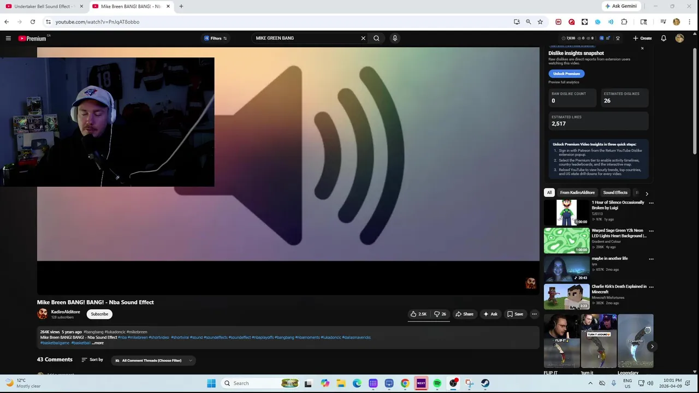Click the YouTube Premium logo
699x393 pixels.
point(33,38)
